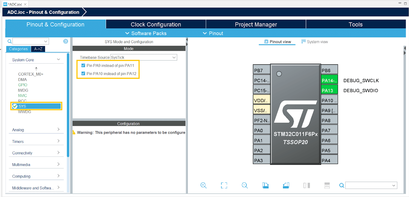
Task: Rotate the chip view counterclockwise
Action: tap(286, 186)
